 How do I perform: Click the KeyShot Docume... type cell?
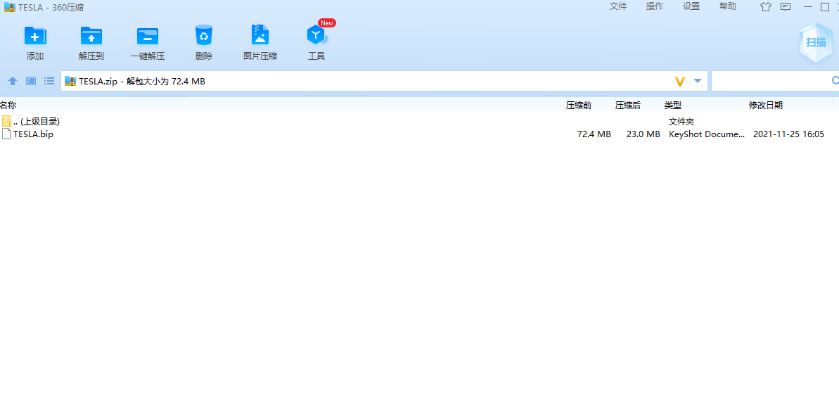707,134
